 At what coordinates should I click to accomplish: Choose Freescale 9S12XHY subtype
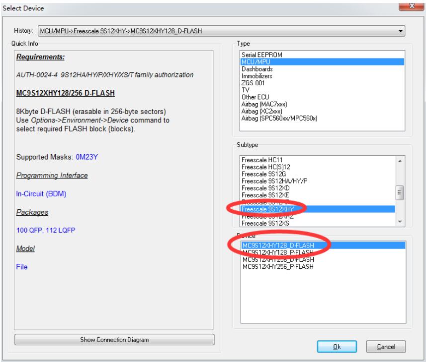317,209
